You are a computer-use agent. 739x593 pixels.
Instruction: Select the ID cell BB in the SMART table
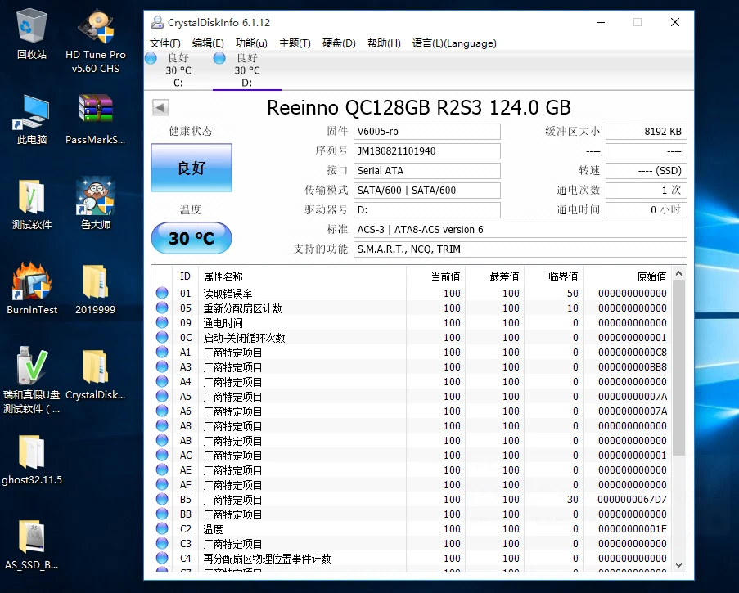coord(186,514)
